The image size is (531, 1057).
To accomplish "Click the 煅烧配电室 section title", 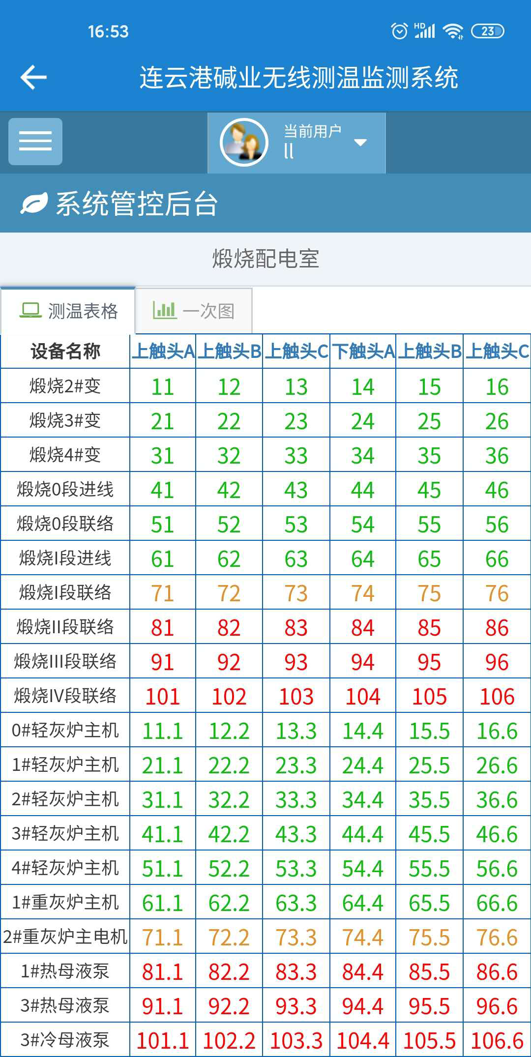I will 265,259.
